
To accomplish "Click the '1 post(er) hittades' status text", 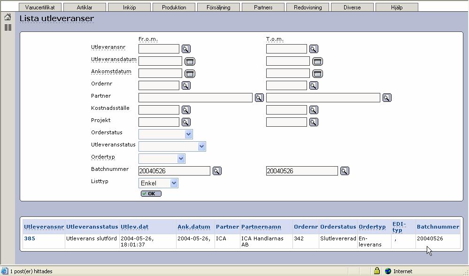I will [31, 271].
